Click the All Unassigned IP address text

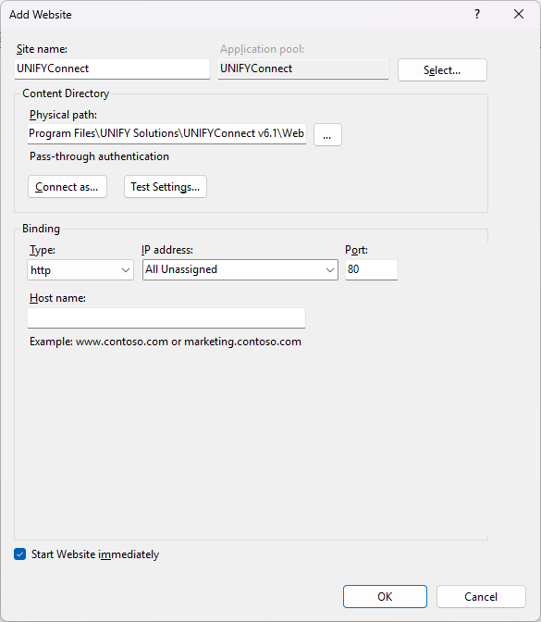point(181,269)
